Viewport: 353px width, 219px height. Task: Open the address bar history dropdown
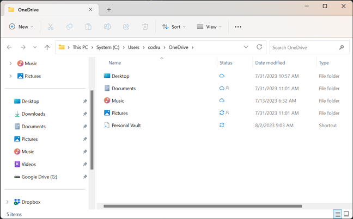(246, 47)
